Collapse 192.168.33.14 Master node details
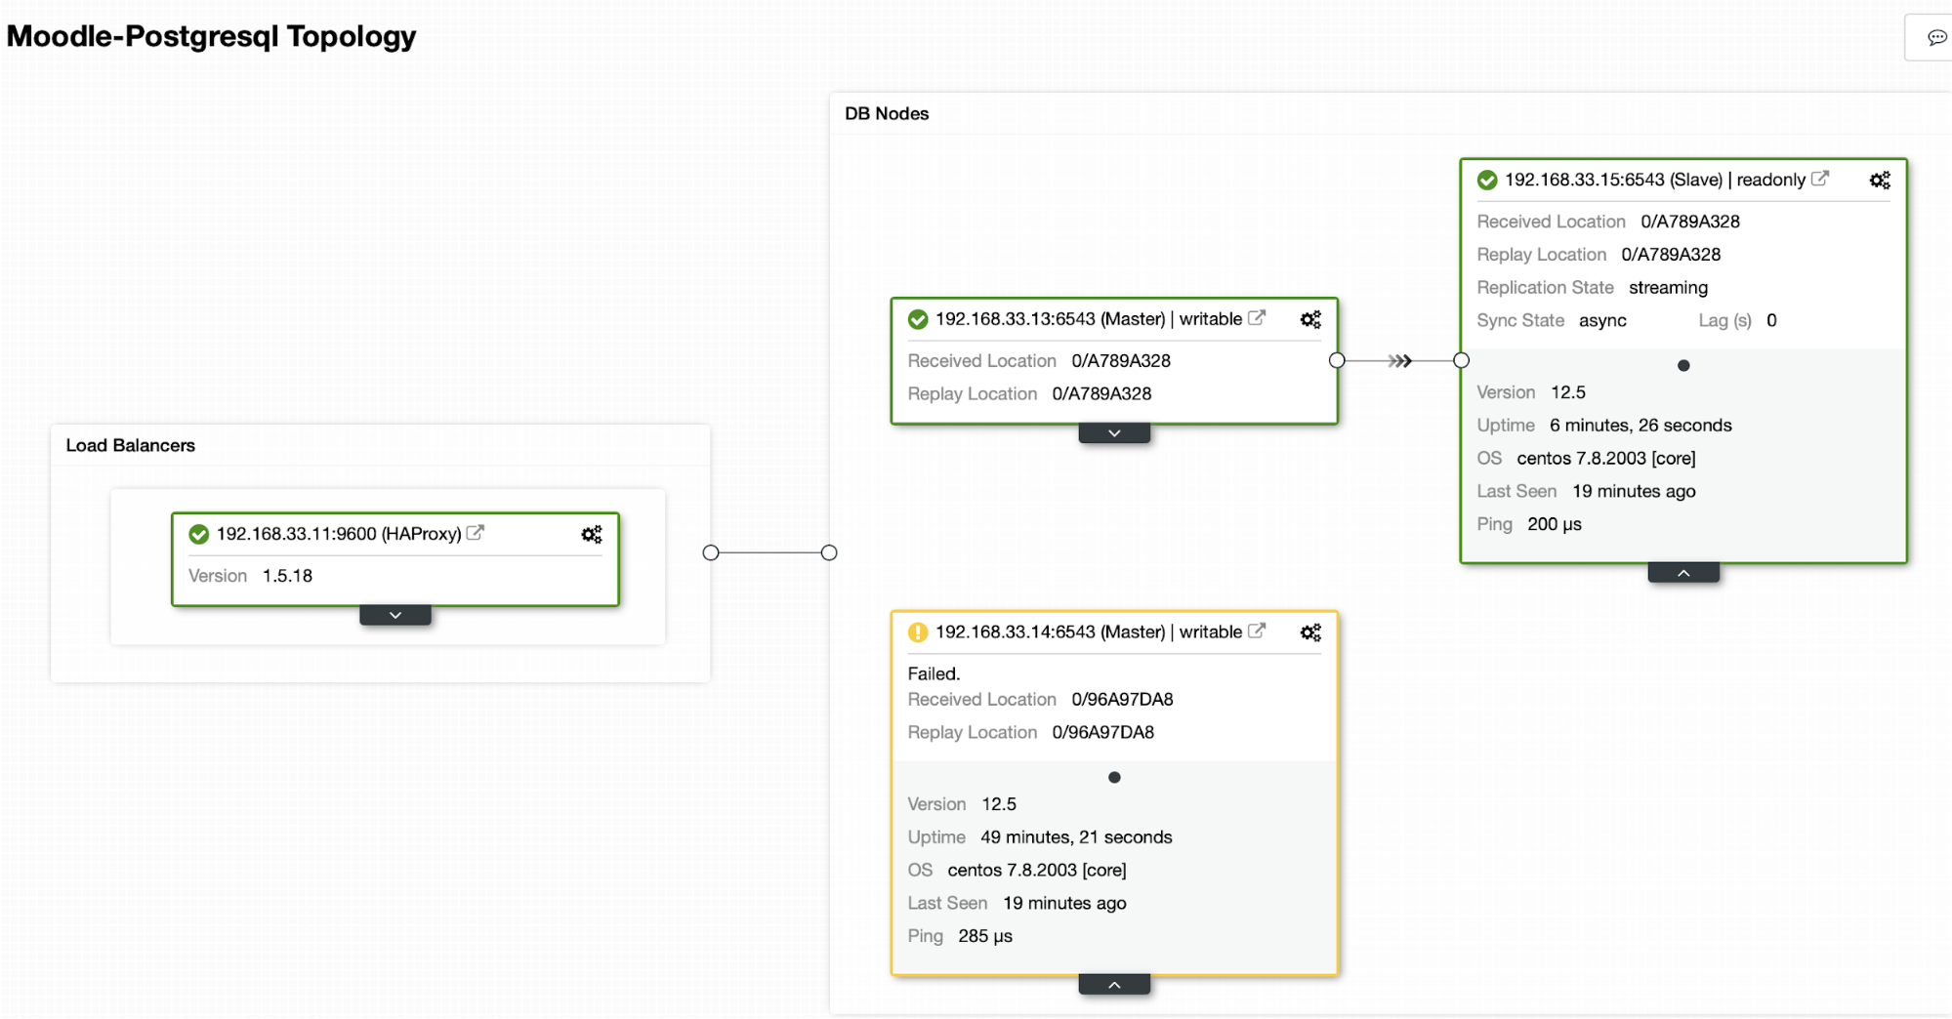The height and width of the screenshot is (1019, 1952). point(1114,985)
